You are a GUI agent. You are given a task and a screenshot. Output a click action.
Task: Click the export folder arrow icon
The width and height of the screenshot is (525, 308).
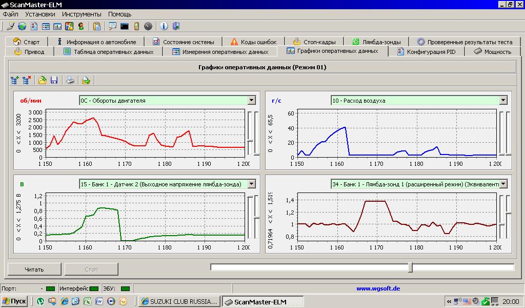pyautogui.click(x=86, y=80)
